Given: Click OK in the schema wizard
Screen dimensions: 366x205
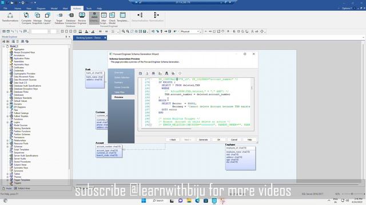Looking at the screenshot, I should (218, 140).
